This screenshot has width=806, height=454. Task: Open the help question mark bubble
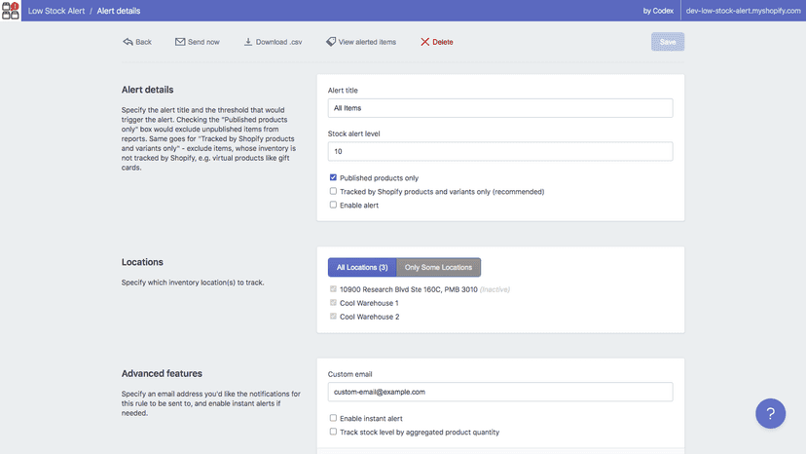tap(770, 413)
